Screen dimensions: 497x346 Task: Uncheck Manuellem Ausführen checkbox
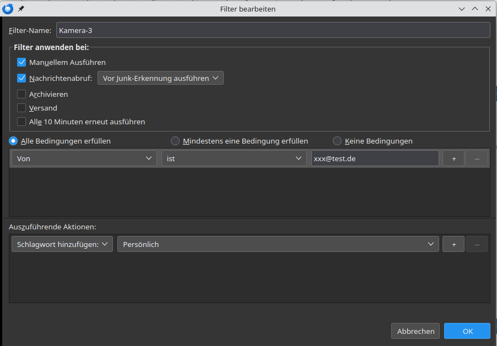click(21, 62)
